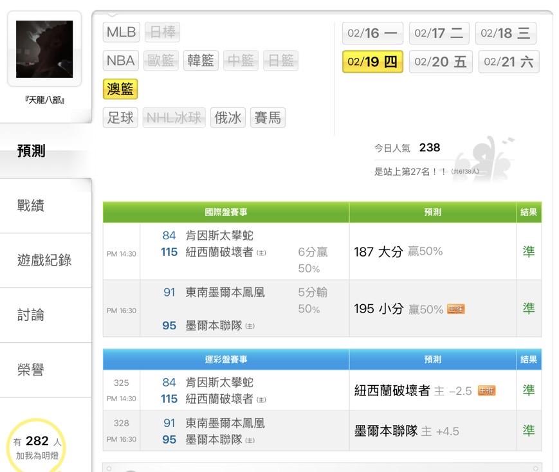Image resolution: width=559 pixels, height=472 pixels.
Task: Select the 日籃 sport filter
Action: [280, 60]
